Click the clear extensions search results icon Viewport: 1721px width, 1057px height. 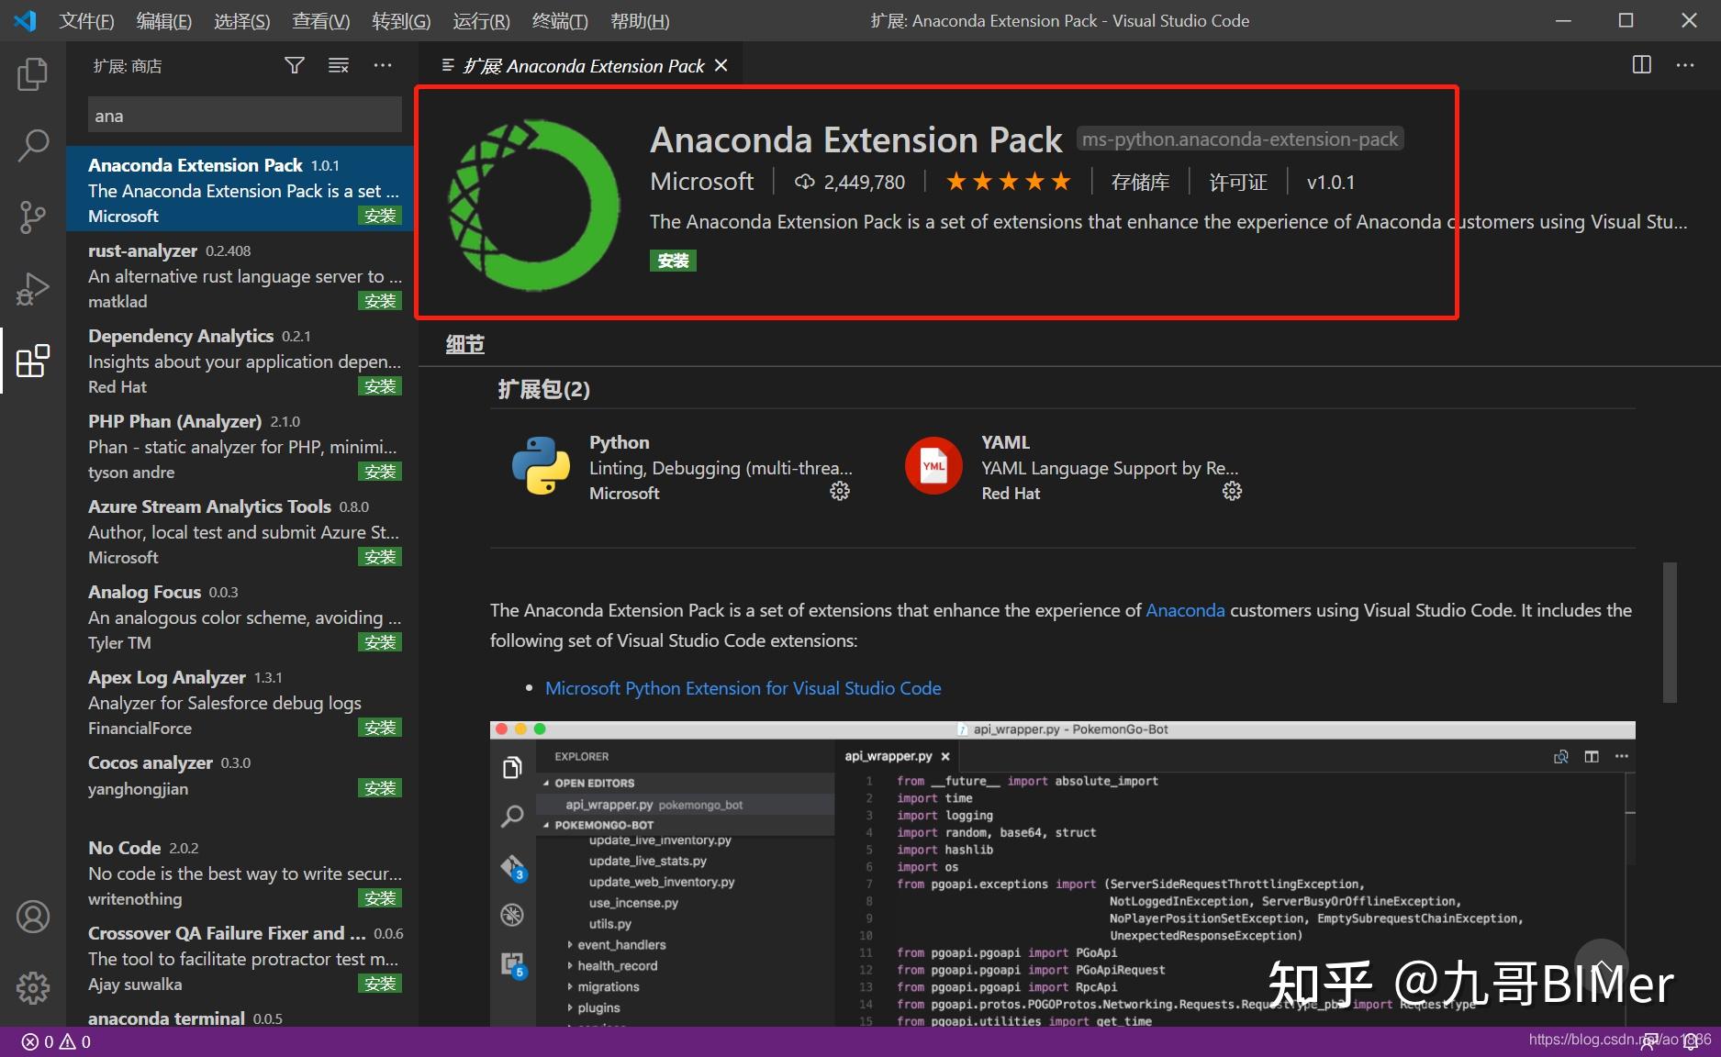tap(339, 65)
